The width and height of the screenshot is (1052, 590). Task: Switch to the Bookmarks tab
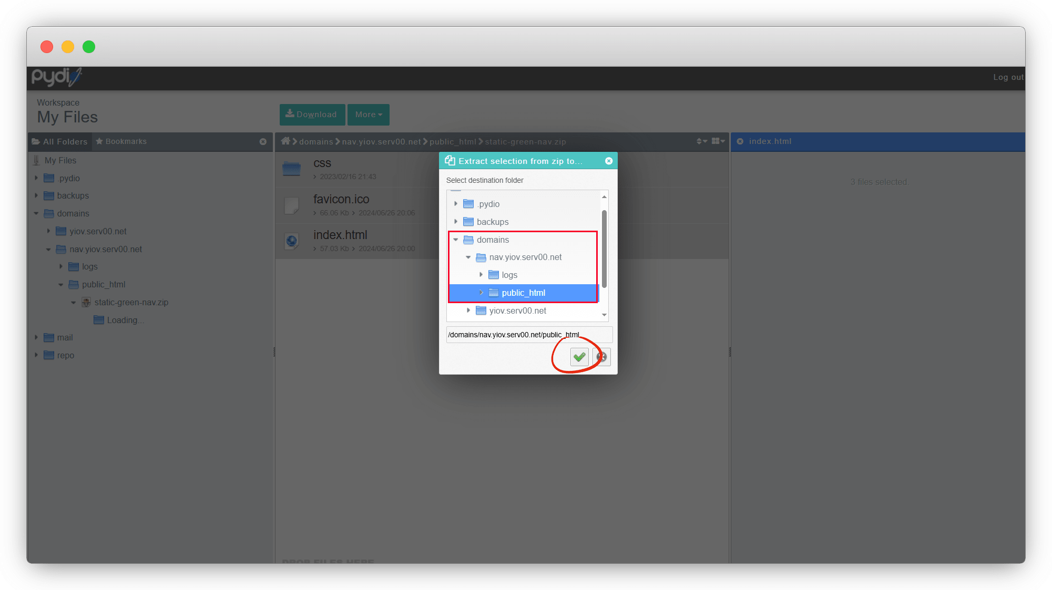click(121, 141)
